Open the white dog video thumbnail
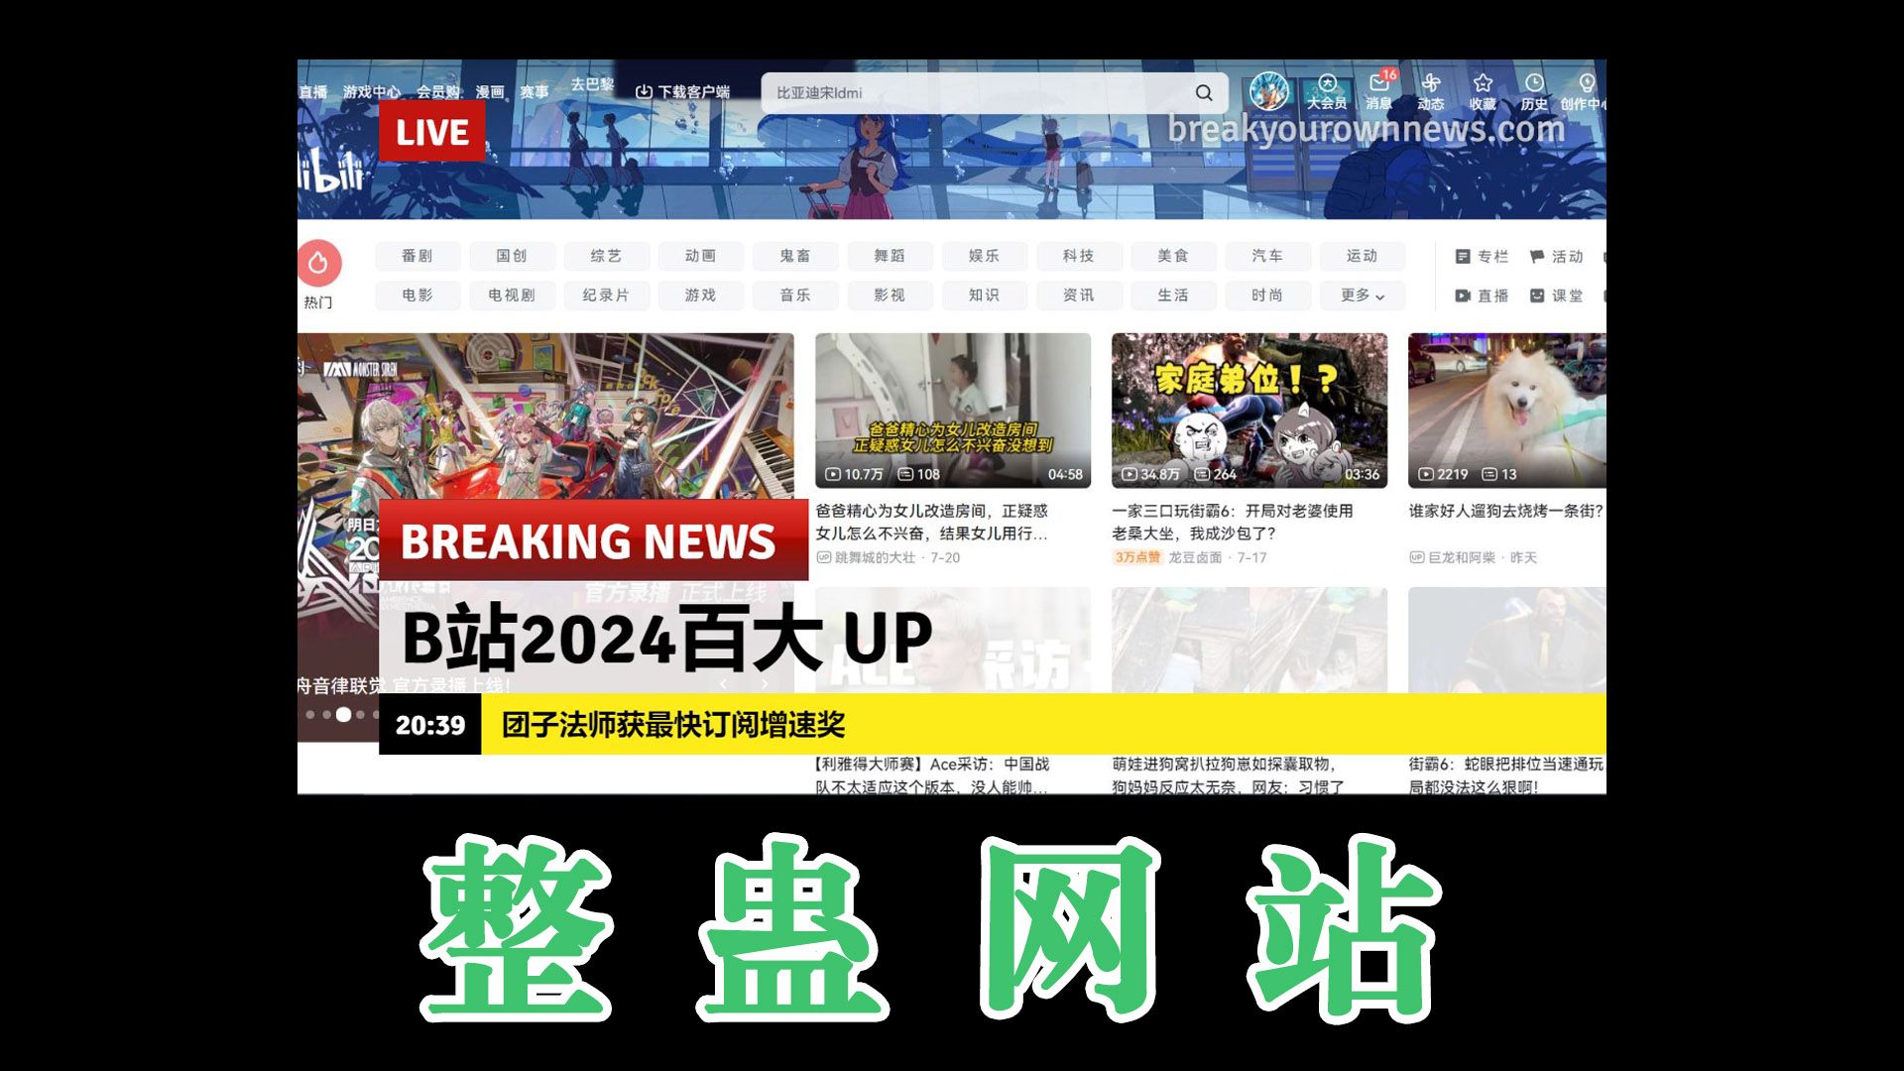 pyautogui.click(x=1507, y=411)
